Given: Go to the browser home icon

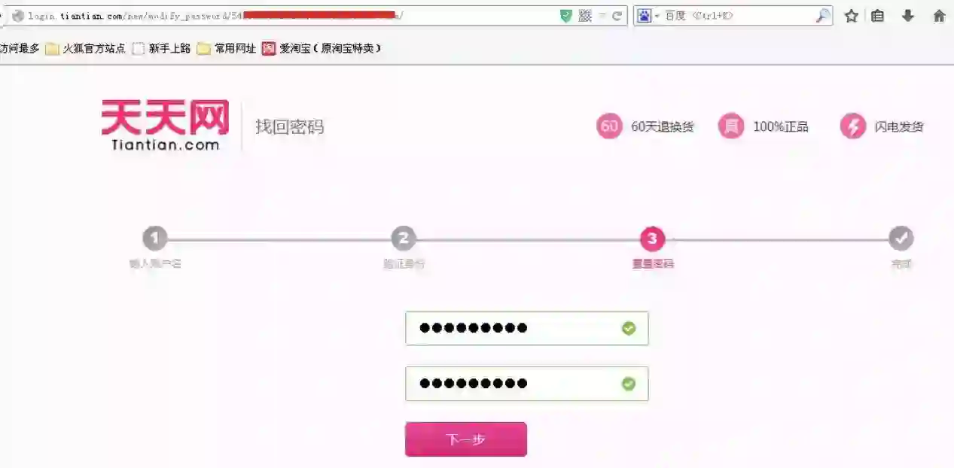Looking at the screenshot, I should pos(939,16).
